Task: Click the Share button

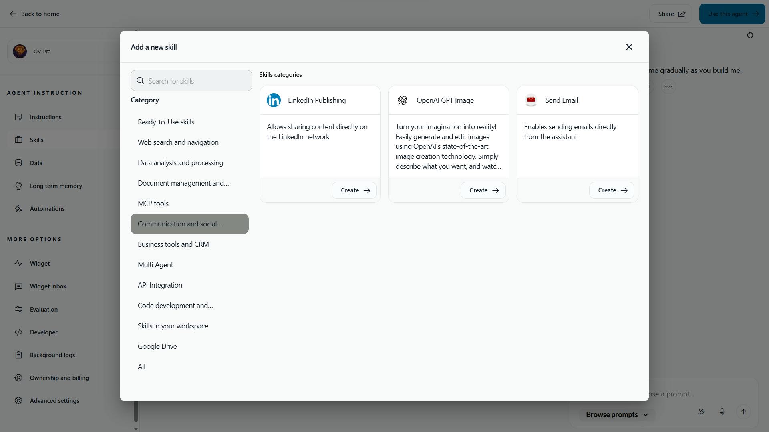Action: coord(671,14)
